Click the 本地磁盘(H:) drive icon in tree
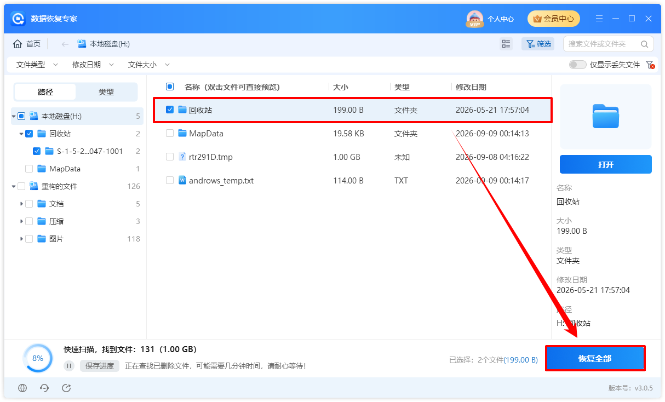This screenshot has width=665, height=402. pos(34,116)
